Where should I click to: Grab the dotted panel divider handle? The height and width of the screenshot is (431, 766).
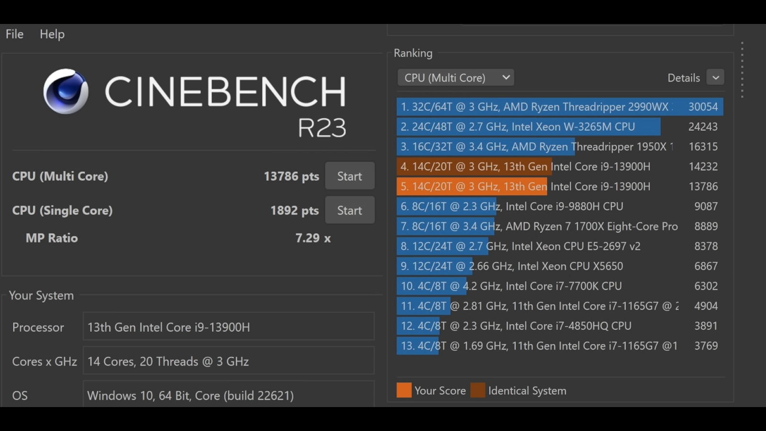pyautogui.click(x=742, y=70)
